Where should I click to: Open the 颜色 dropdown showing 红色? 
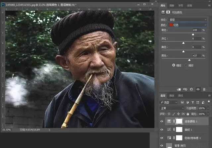tap(187, 25)
